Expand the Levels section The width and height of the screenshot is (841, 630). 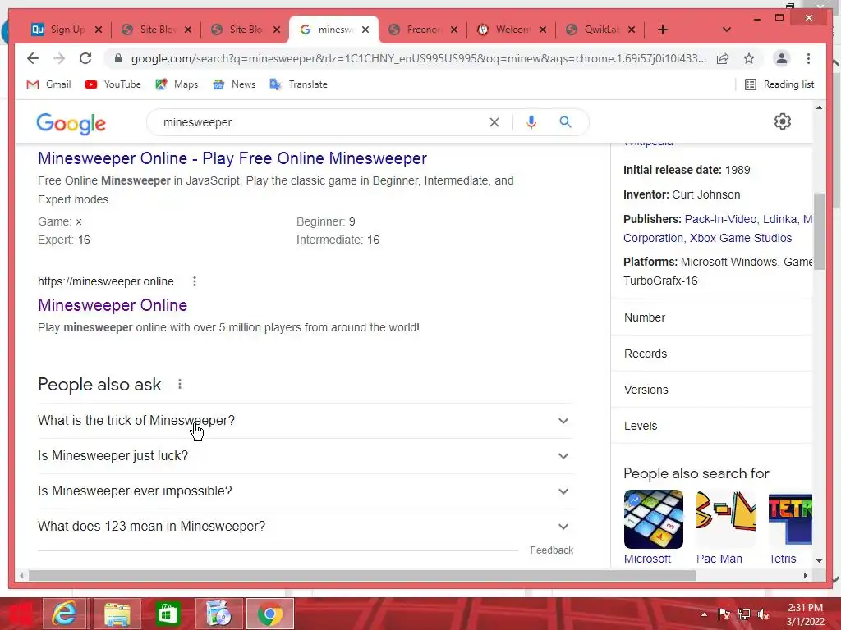click(x=711, y=426)
